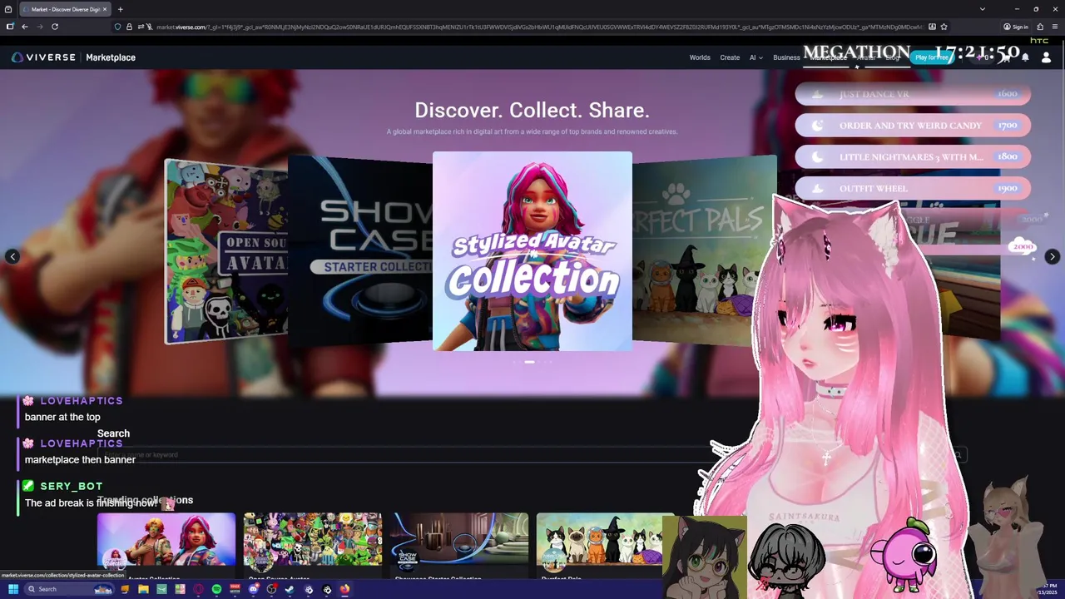Click the shield icon in address bar
Viewport: 1065px width, 599px height.
coord(117,27)
